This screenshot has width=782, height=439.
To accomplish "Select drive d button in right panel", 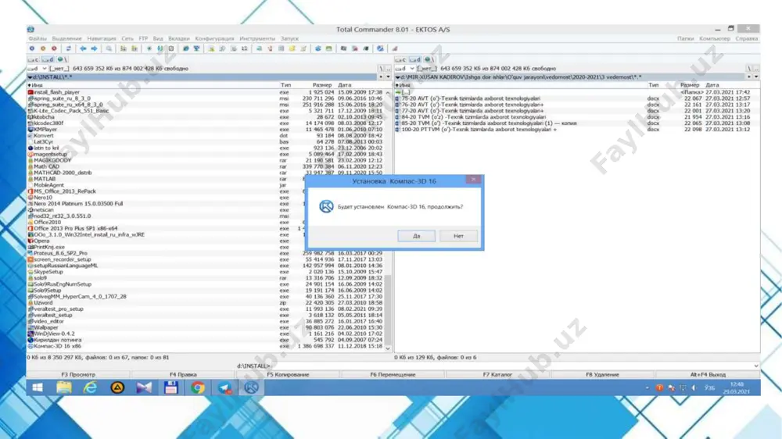I will click(415, 59).
